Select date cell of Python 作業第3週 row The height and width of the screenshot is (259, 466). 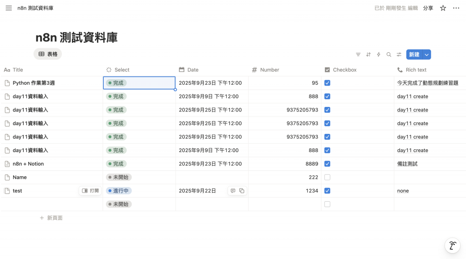pyautogui.click(x=212, y=83)
